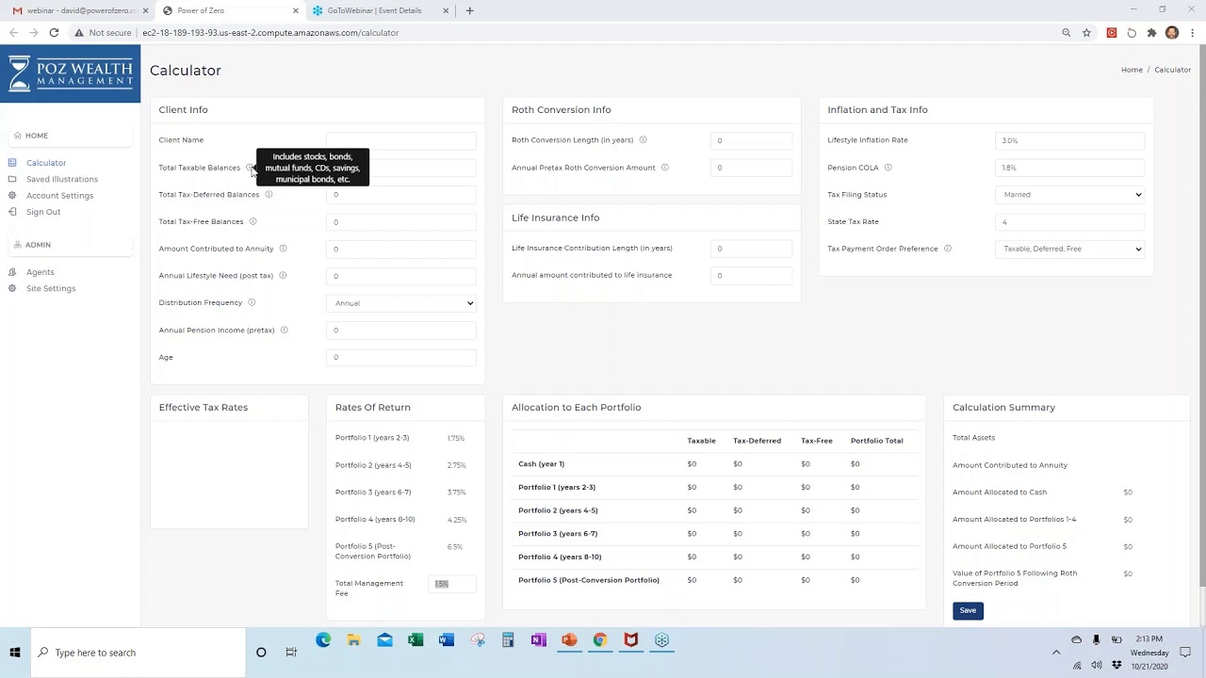
Task: Open the Chrome extensions puzzle icon
Action: pyautogui.click(x=1151, y=32)
